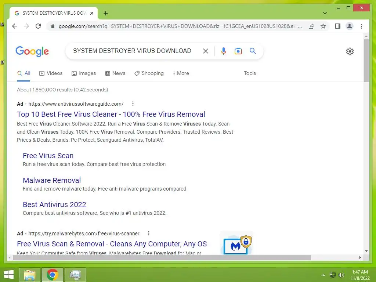Share this page using the share icon
This screenshot has width=376, height=282.
pos(311,26)
